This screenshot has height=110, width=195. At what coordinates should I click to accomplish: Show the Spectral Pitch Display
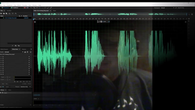pyautogui.click(x=28, y=8)
